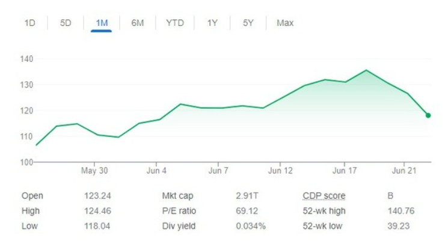The height and width of the screenshot is (244, 445).
Task: Click the selected 1M range tab
Action: 102,23
